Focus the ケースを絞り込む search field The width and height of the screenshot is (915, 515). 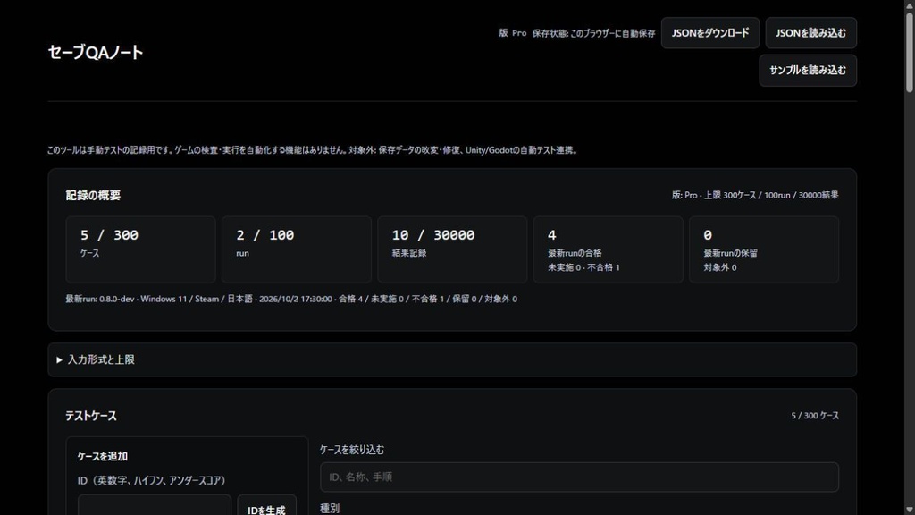[x=579, y=477]
